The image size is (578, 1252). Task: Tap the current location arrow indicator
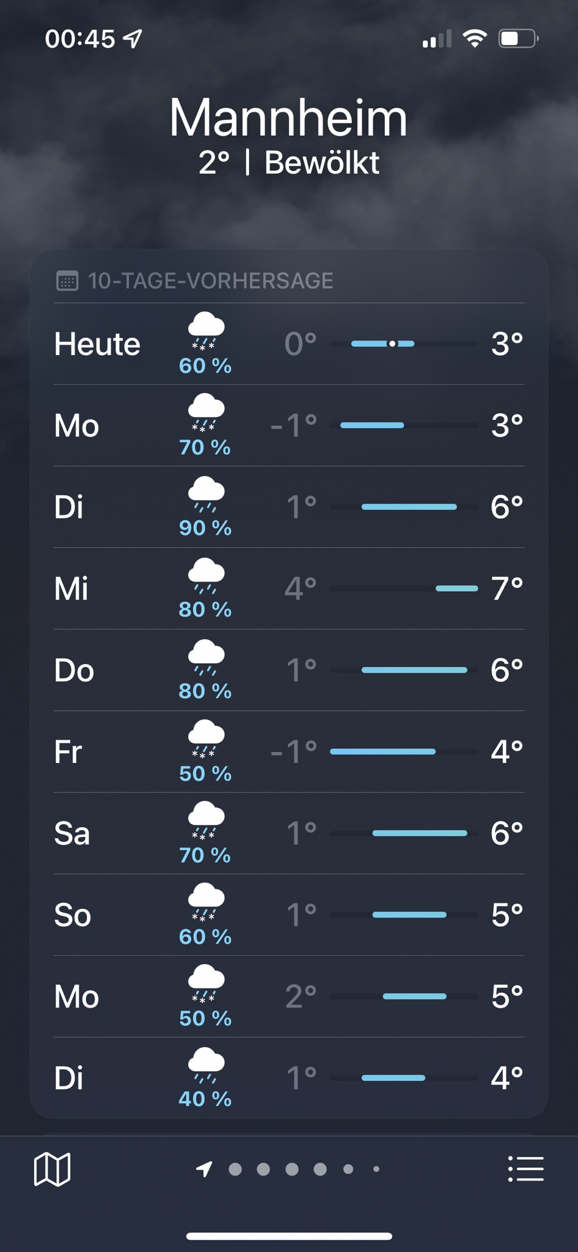point(204,1169)
